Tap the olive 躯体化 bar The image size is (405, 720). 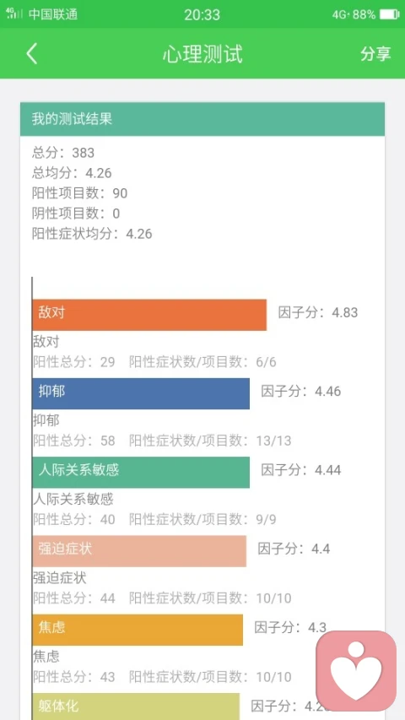coord(136,706)
